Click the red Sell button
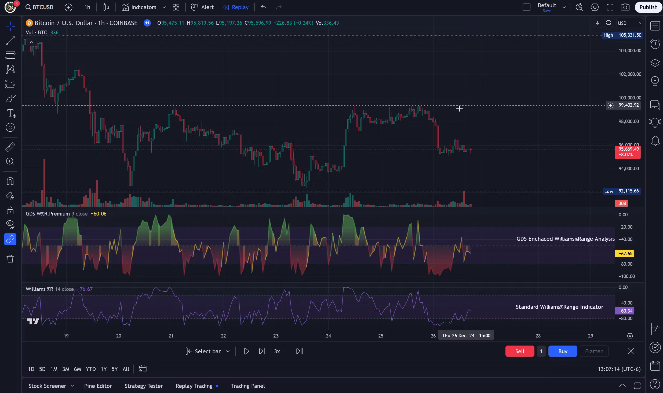The height and width of the screenshot is (393, 663). tap(519, 351)
